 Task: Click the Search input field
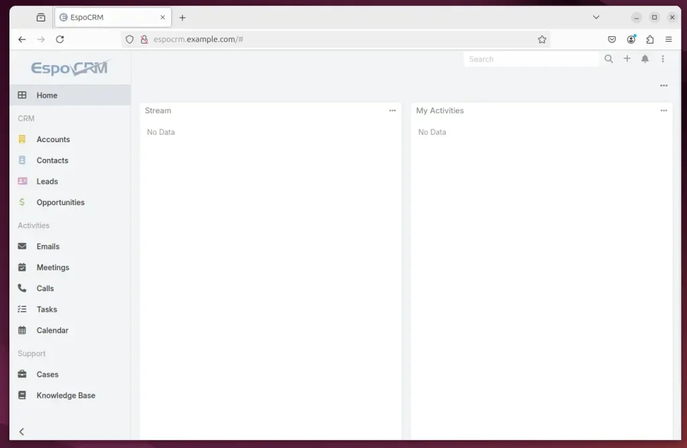pos(531,59)
